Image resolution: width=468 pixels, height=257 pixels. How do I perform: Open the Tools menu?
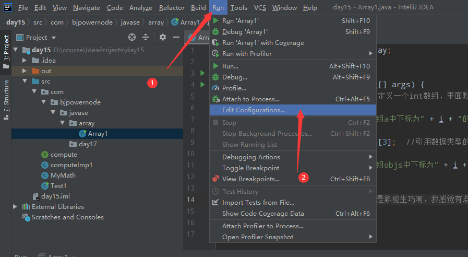[x=239, y=7]
